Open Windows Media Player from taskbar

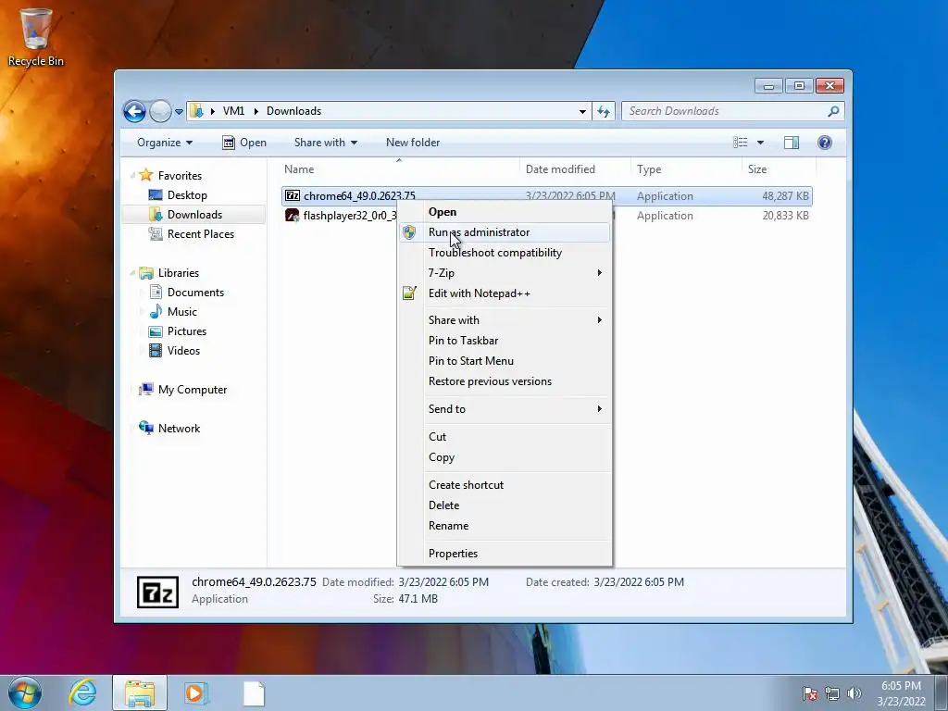pyautogui.click(x=195, y=693)
